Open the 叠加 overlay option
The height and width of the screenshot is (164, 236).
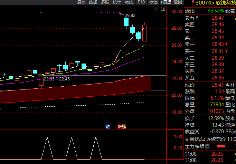pos(93,2)
